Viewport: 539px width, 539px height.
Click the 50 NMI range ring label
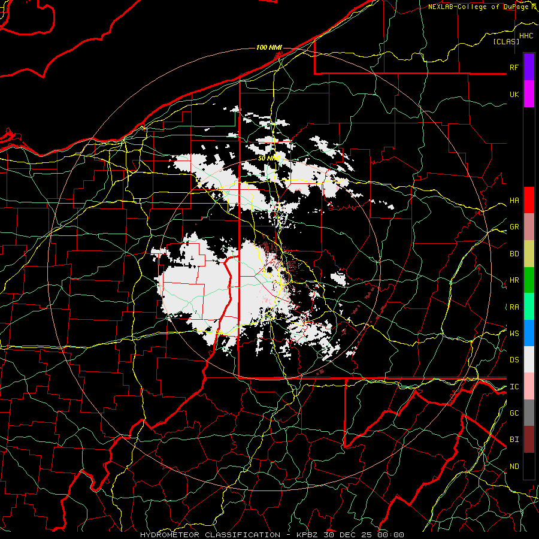click(x=269, y=159)
